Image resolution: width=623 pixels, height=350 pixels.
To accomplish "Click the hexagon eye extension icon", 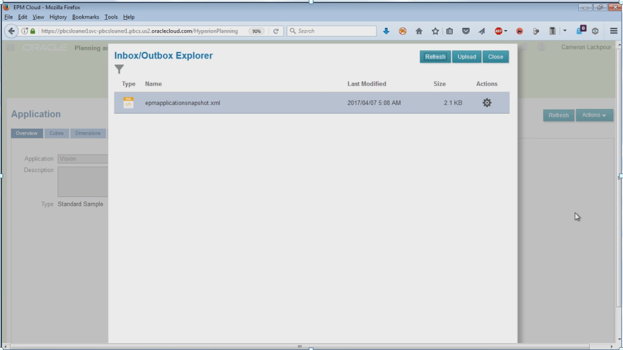I will [x=595, y=31].
